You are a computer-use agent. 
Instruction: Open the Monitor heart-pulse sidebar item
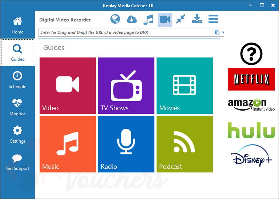[x=17, y=107]
